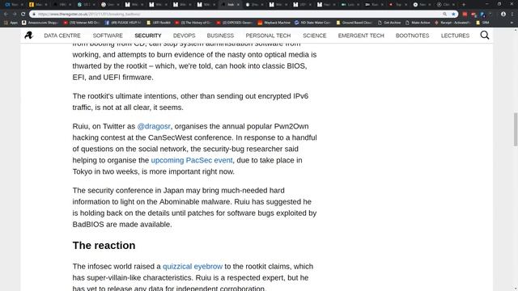Click the scrollbar down arrow

[515, 289]
